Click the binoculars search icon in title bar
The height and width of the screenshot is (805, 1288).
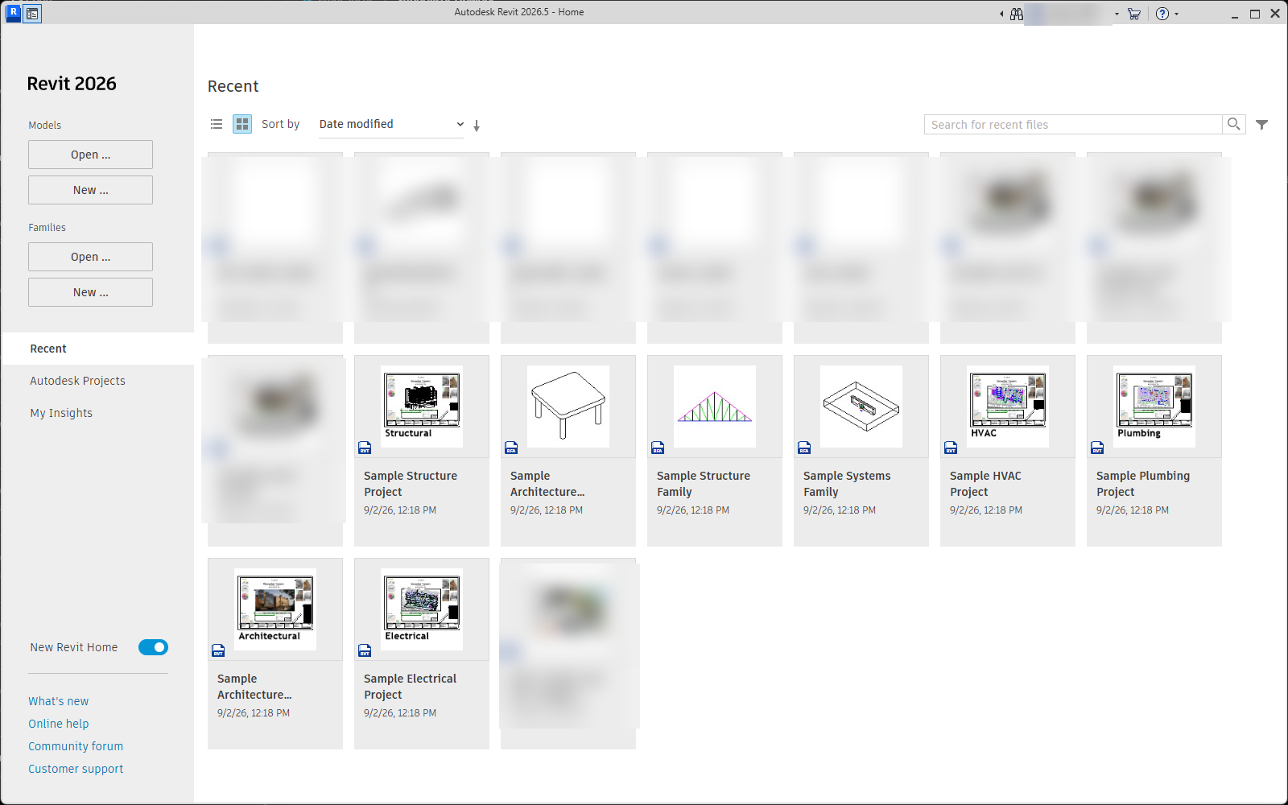pyautogui.click(x=1017, y=14)
